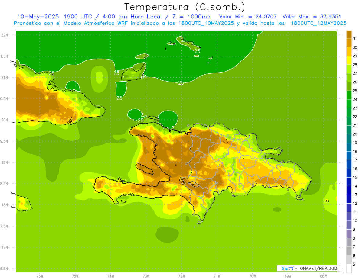Click the "Valor Max. = 33.9351" text

tap(312, 17)
